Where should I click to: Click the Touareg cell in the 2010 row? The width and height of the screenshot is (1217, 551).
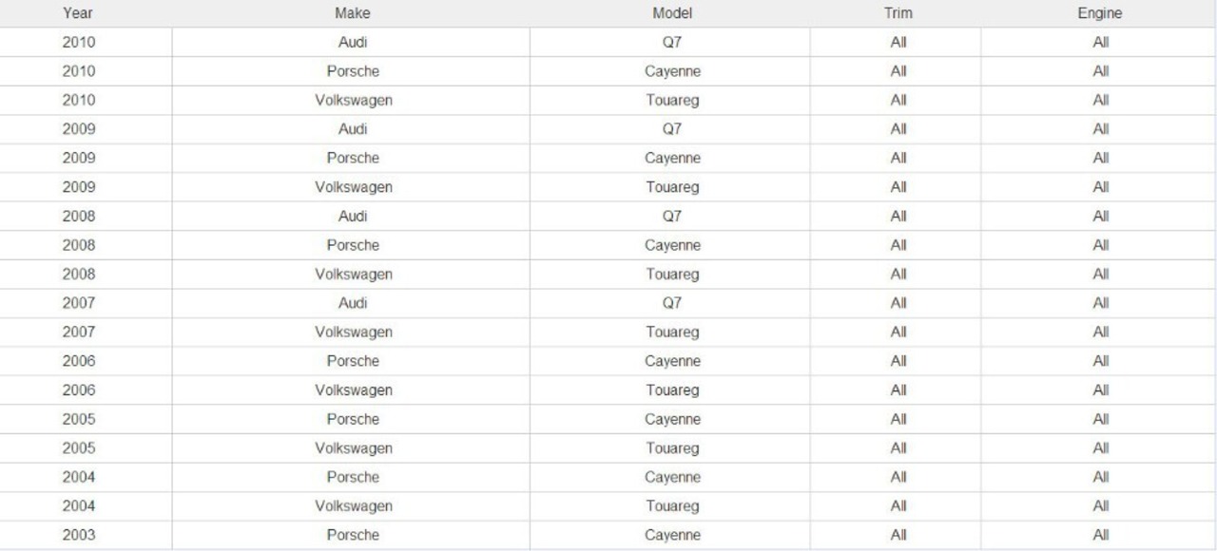pos(672,100)
